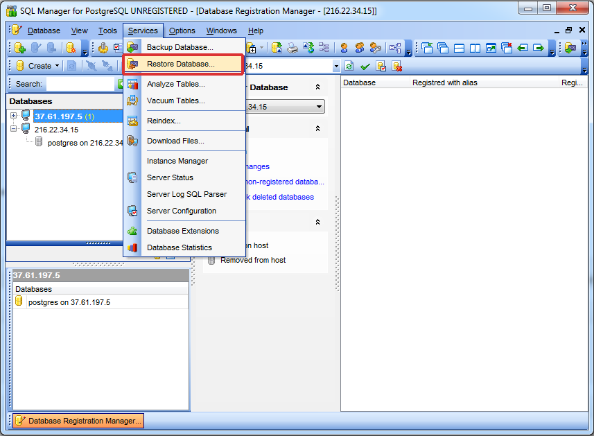The height and width of the screenshot is (436, 594).
Task: Click Restore Database in Services menu
Action: click(x=180, y=64)
